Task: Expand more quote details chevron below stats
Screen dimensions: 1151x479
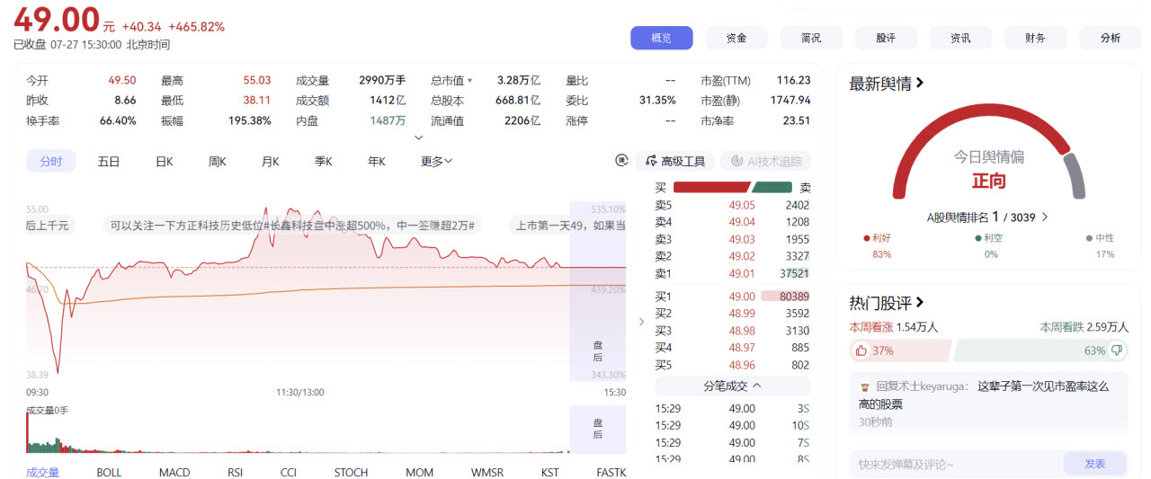Action: tap(418, 137)
